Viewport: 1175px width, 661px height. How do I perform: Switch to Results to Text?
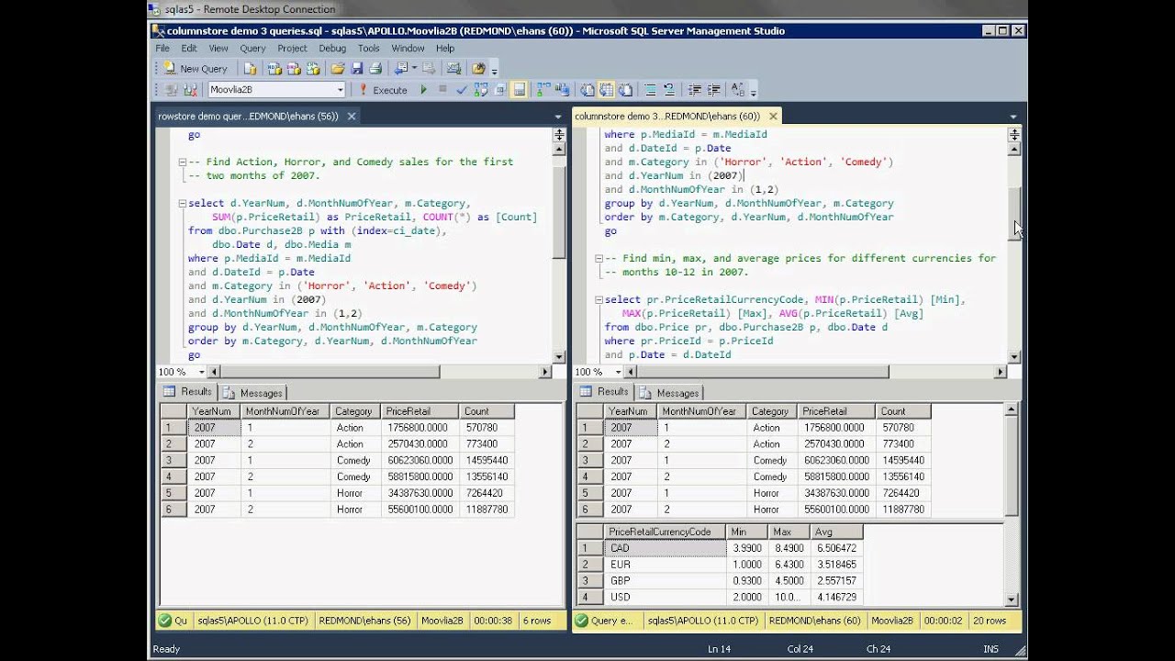click(587, 90)
